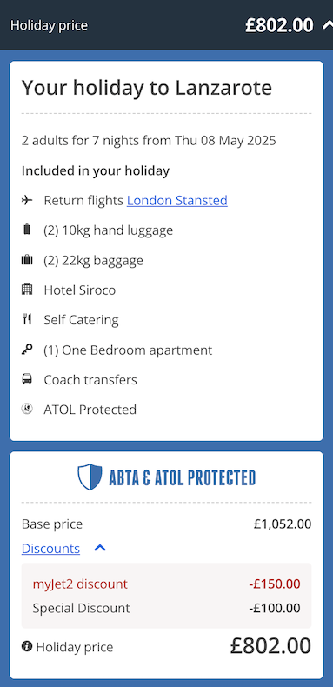Click the hand luggage icon

pyautogui.click(x=27, y=230)
